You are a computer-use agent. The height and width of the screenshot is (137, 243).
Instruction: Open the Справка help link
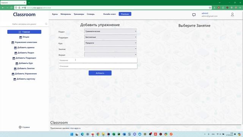[x=26, y=127]
